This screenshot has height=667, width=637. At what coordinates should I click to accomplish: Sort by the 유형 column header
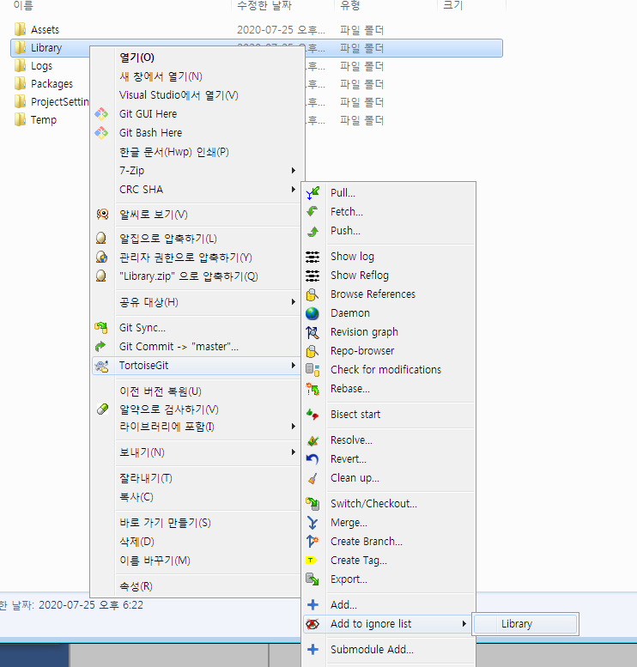tap(349, 5)
